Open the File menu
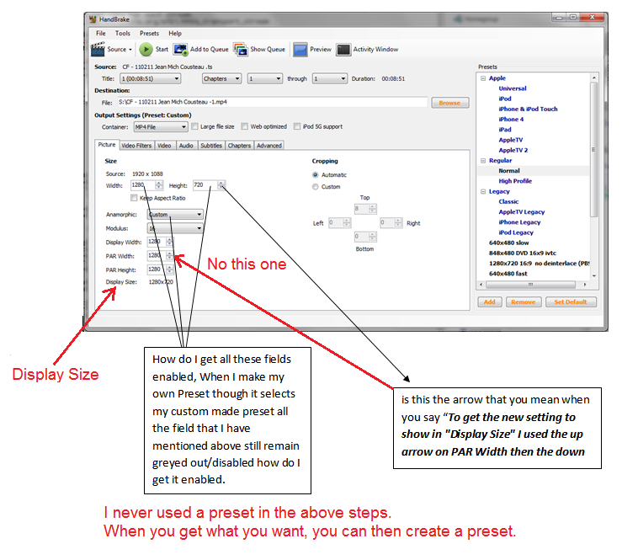Image resolution: width=622 pixels, height=560 pixels. click(101, 34)
